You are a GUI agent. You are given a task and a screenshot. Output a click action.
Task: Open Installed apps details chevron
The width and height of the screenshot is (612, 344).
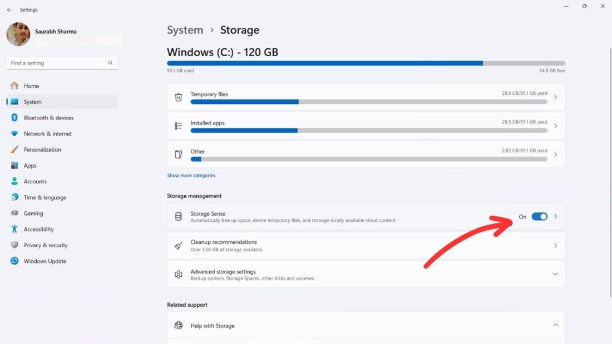coord(555,126)
